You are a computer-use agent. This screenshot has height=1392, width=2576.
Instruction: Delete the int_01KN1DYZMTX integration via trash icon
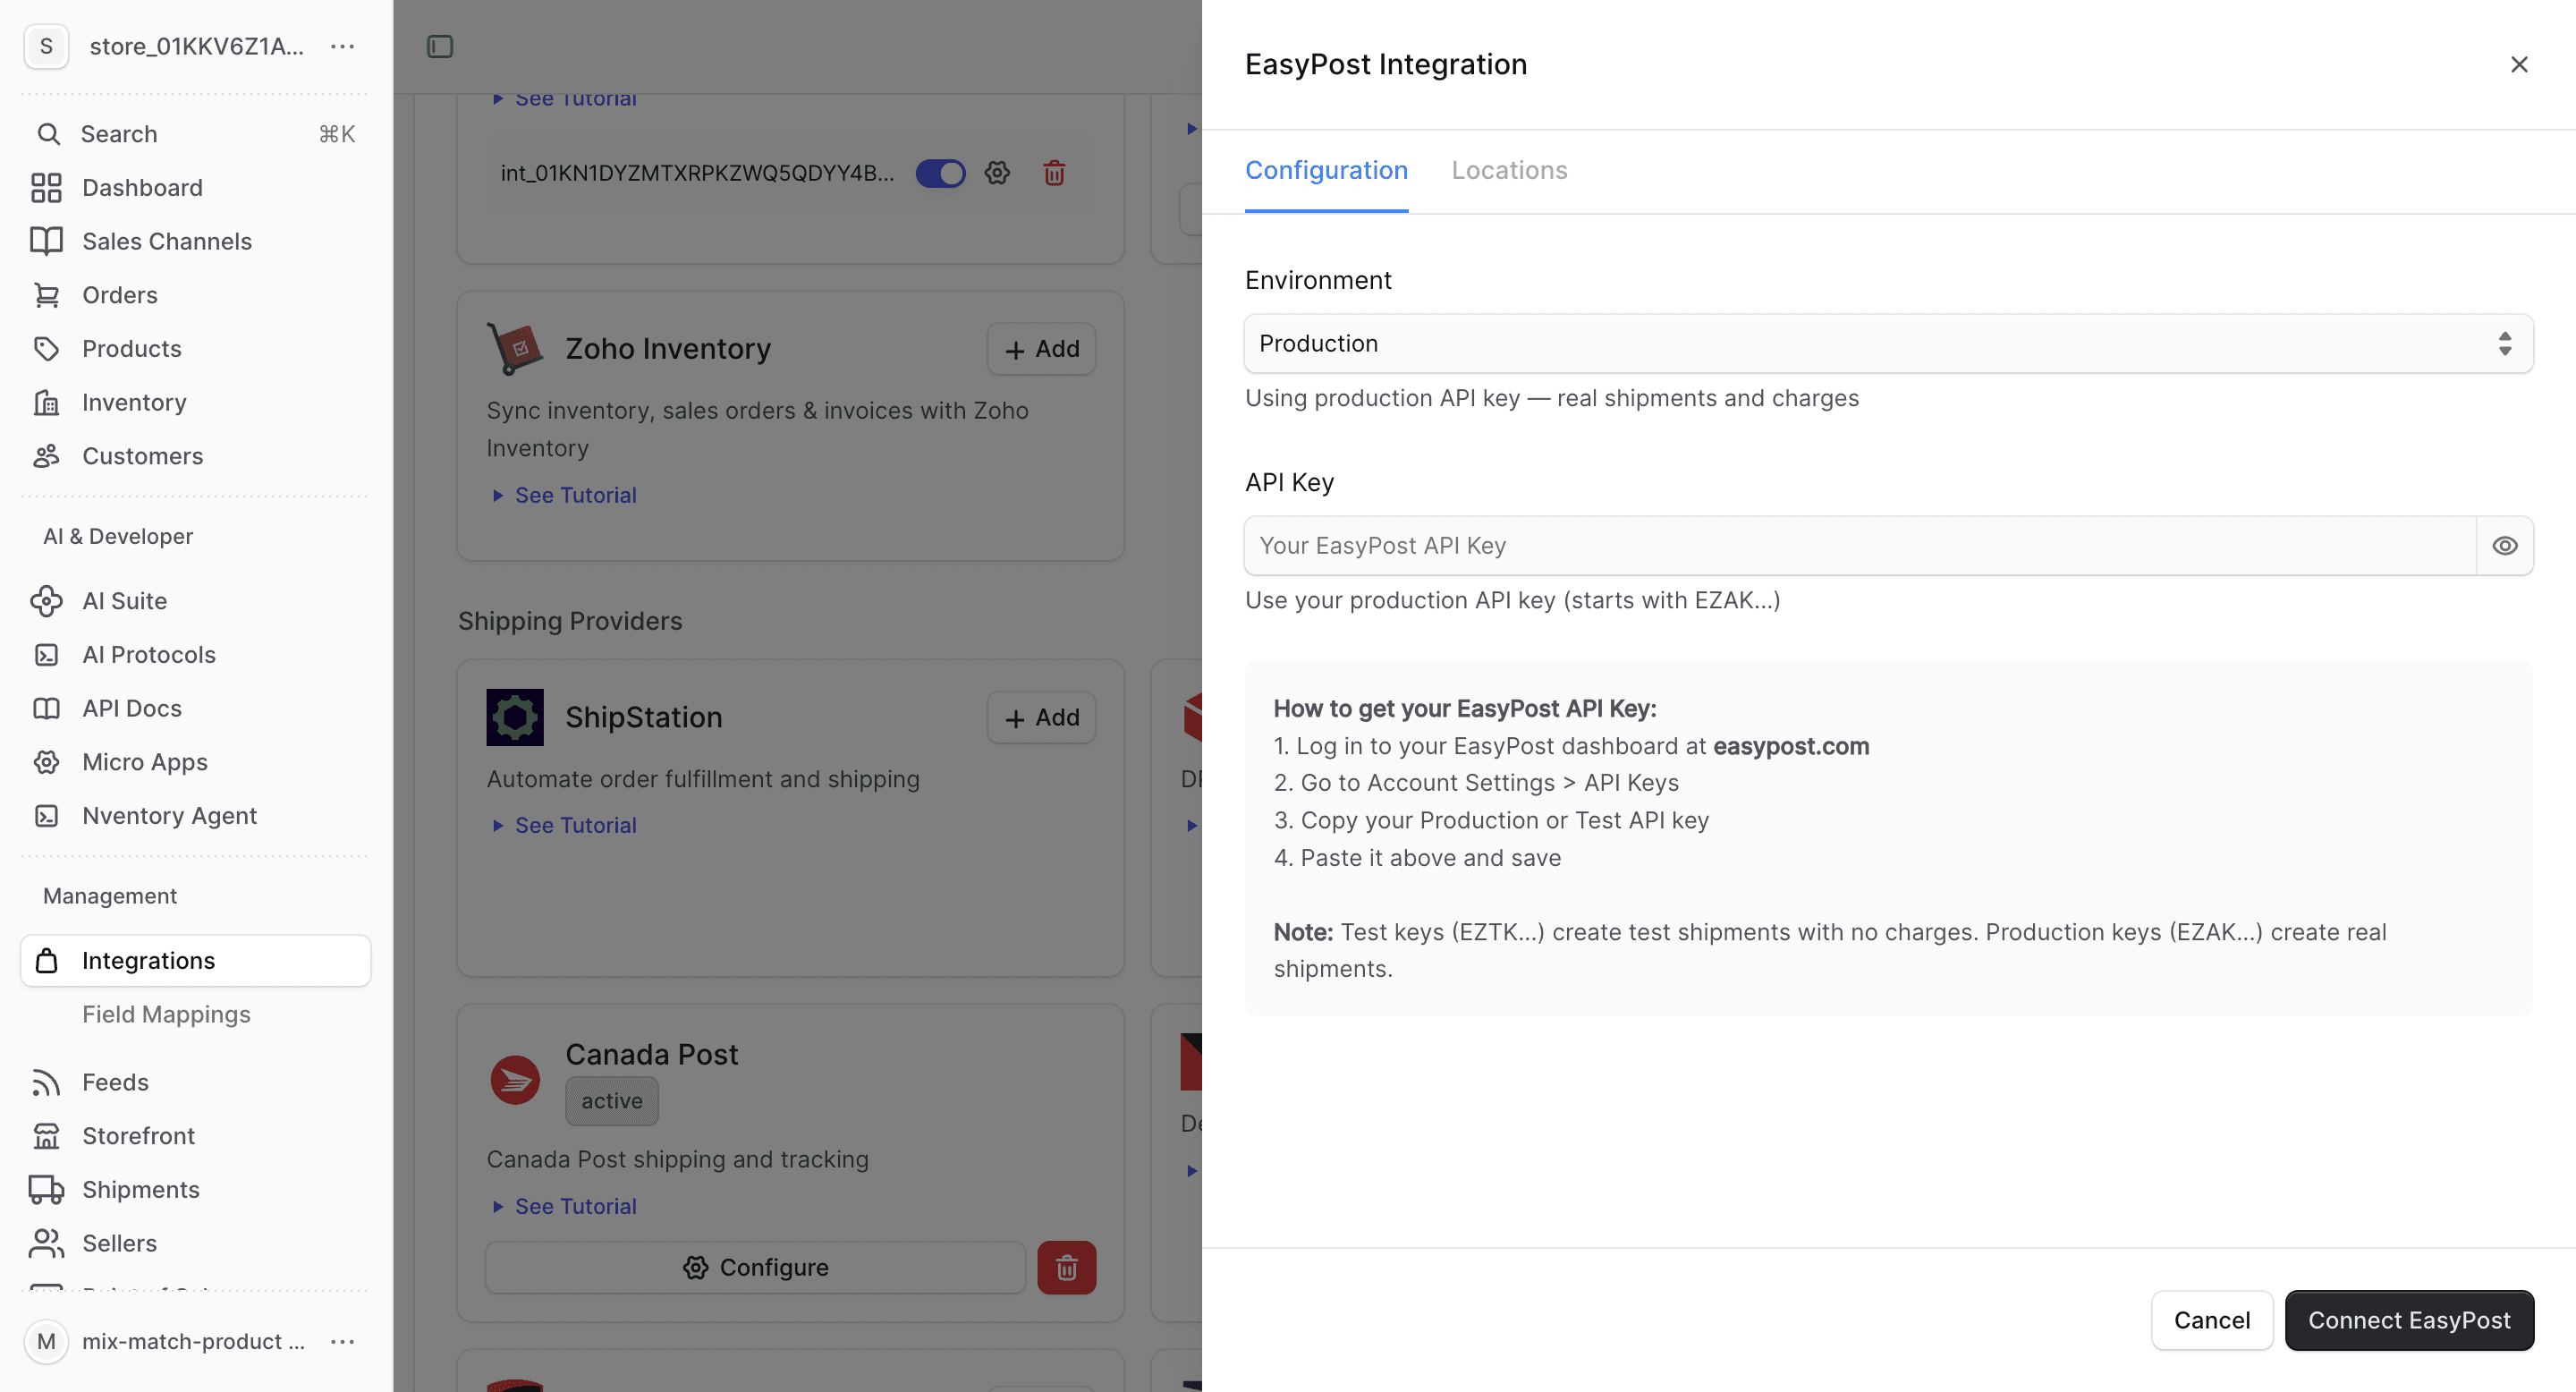coord(1054,173)
